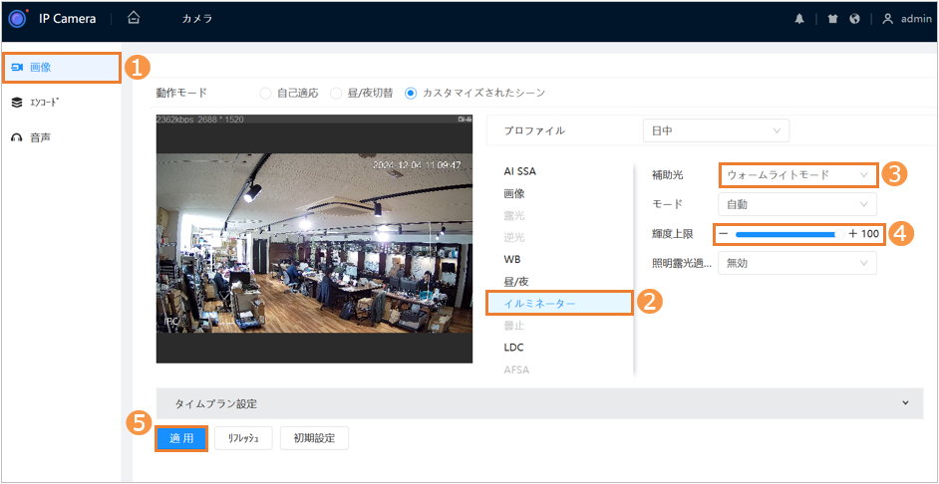This screenshot has width=939, height=484.
Task: Click the home icon in top bar
Action: (x=134, y=19)
